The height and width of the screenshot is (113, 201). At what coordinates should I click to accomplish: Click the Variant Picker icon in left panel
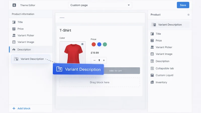(x=14, y=35)
